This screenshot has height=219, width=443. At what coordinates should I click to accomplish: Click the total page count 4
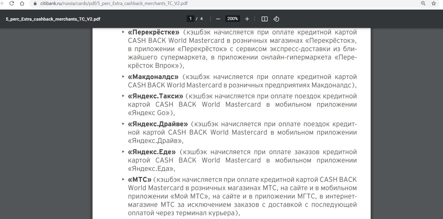[x=202, y=19]
